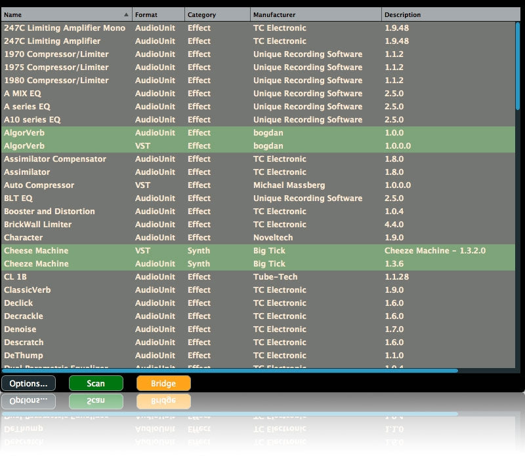Screen dimensions: 525x465
Task: Select Auto Compressor plugin
Action: coord(258,185)
